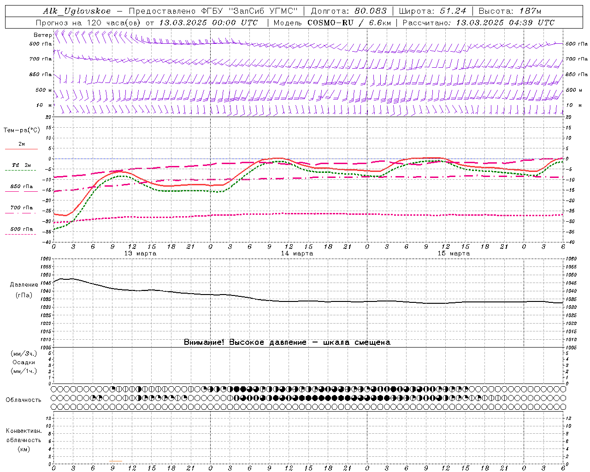The image size is (590, 472).
Task: Select the text Предоставлено ФГБУ "ЗапСиб УГМС"
Action: (x=213, y=11)
